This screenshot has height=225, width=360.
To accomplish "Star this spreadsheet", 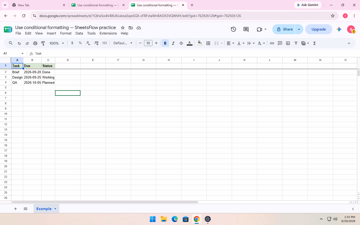I will tap(123, 28).
